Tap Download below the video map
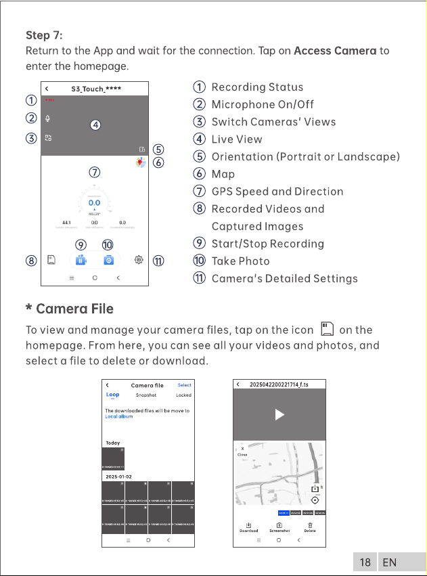The width and height of the screenshot is (427, 576). [249, 527]
